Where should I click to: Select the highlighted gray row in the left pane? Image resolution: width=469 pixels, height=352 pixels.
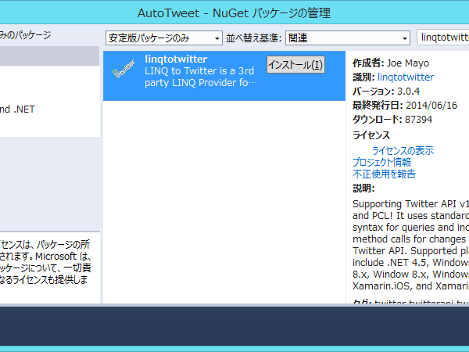click(x=50, y=56)
